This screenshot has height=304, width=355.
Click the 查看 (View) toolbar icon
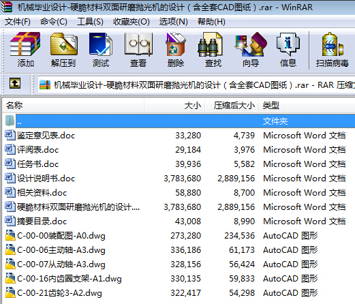click(x=138, y=44)
